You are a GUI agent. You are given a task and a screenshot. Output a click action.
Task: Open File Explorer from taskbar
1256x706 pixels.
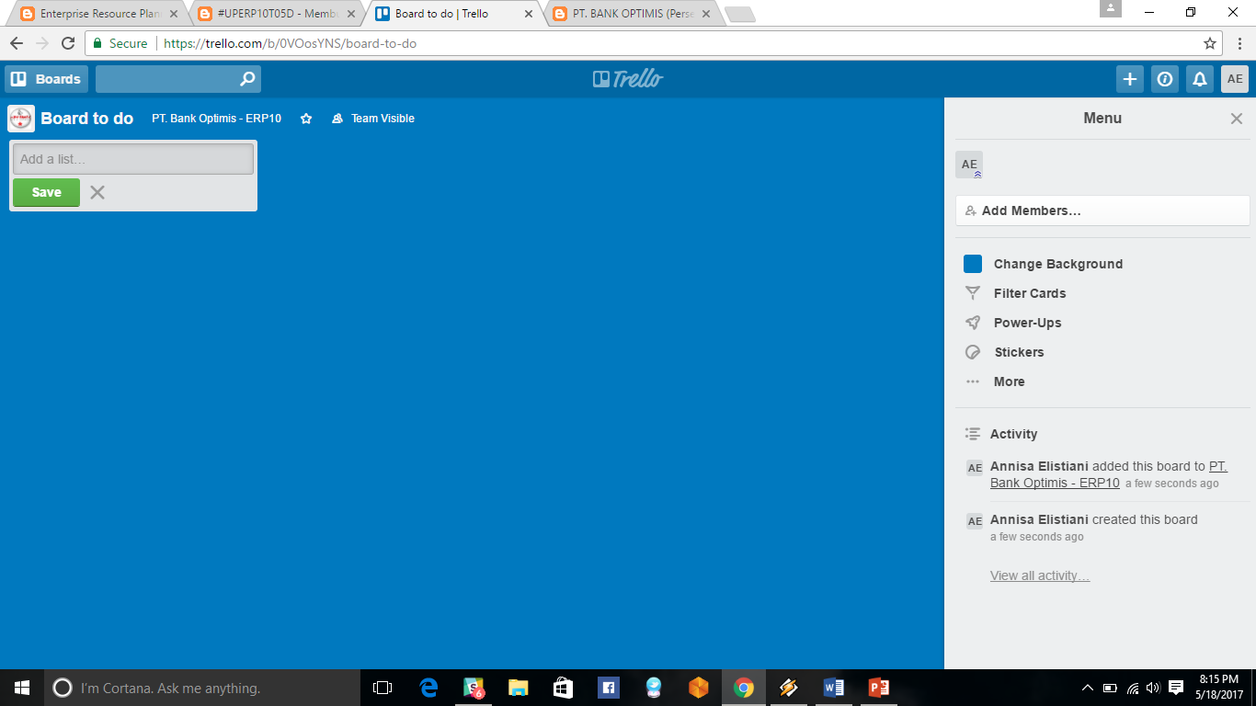[x=519, y=688]
